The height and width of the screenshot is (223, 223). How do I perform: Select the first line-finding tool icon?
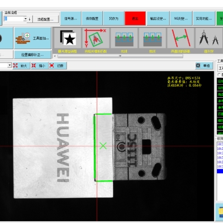pos(124,40)
